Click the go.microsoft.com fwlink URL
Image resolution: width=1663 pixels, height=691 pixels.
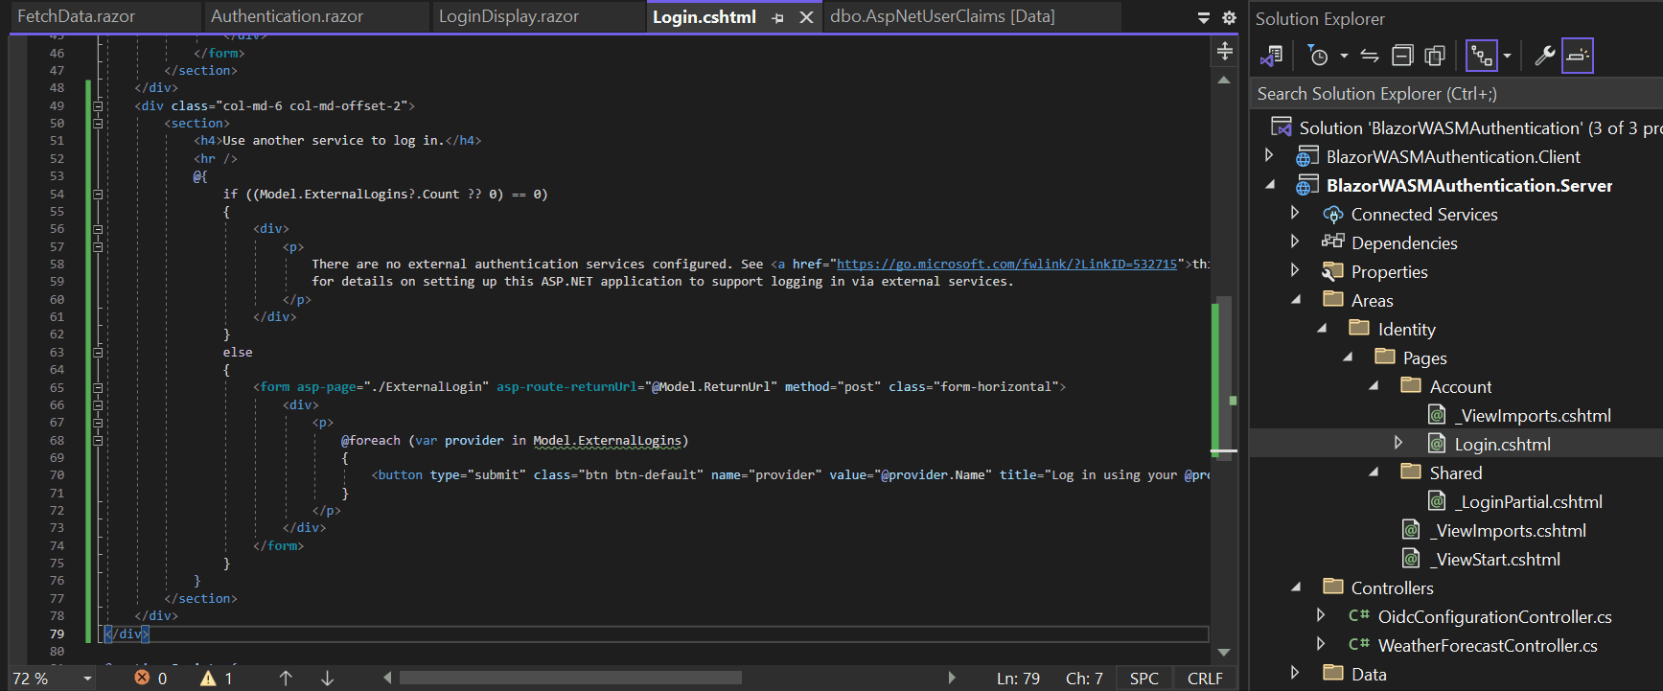pos(1006,265)
